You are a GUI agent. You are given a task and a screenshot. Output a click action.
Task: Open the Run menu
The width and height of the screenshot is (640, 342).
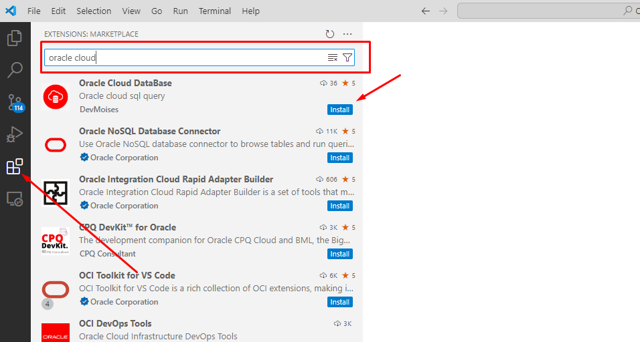tap(180, 11)
